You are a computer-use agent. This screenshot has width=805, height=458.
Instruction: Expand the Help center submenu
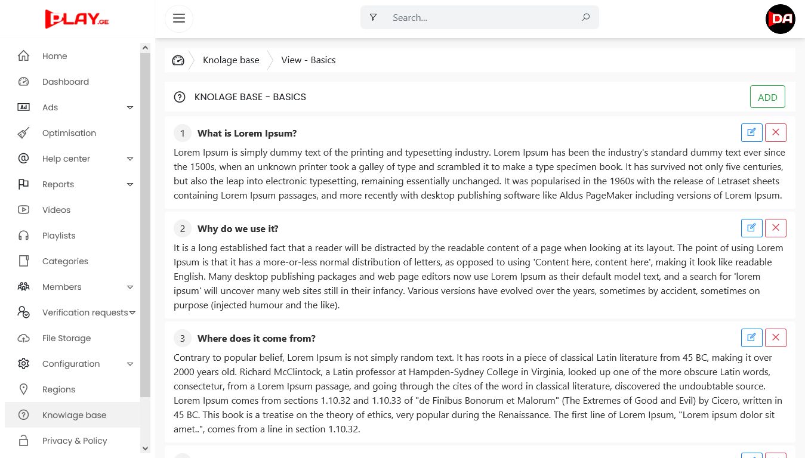point(130,159)
